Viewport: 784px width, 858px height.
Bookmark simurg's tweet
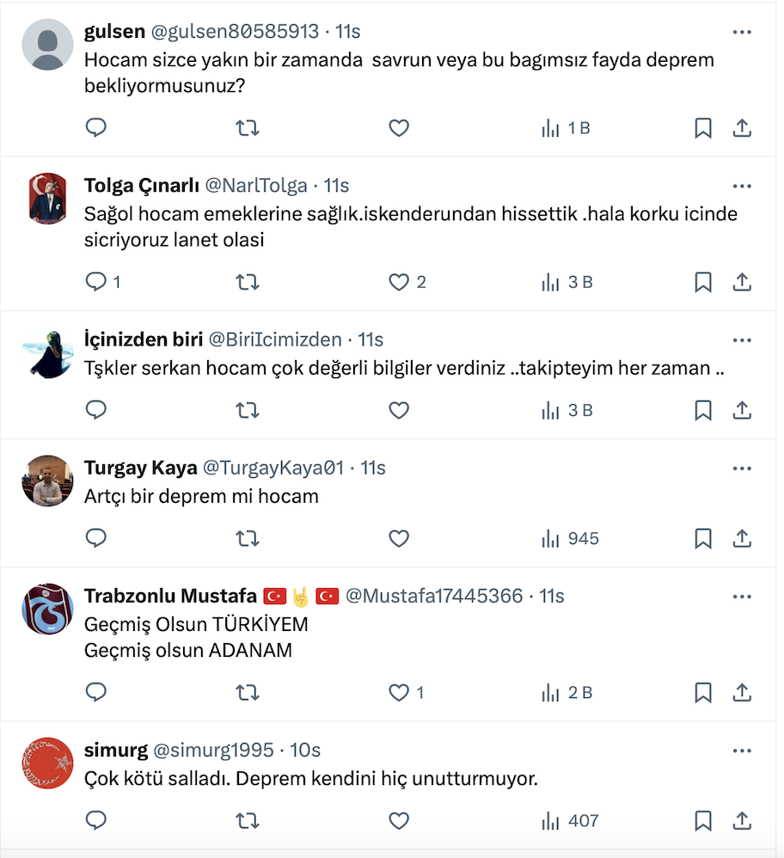pos(702,821)
